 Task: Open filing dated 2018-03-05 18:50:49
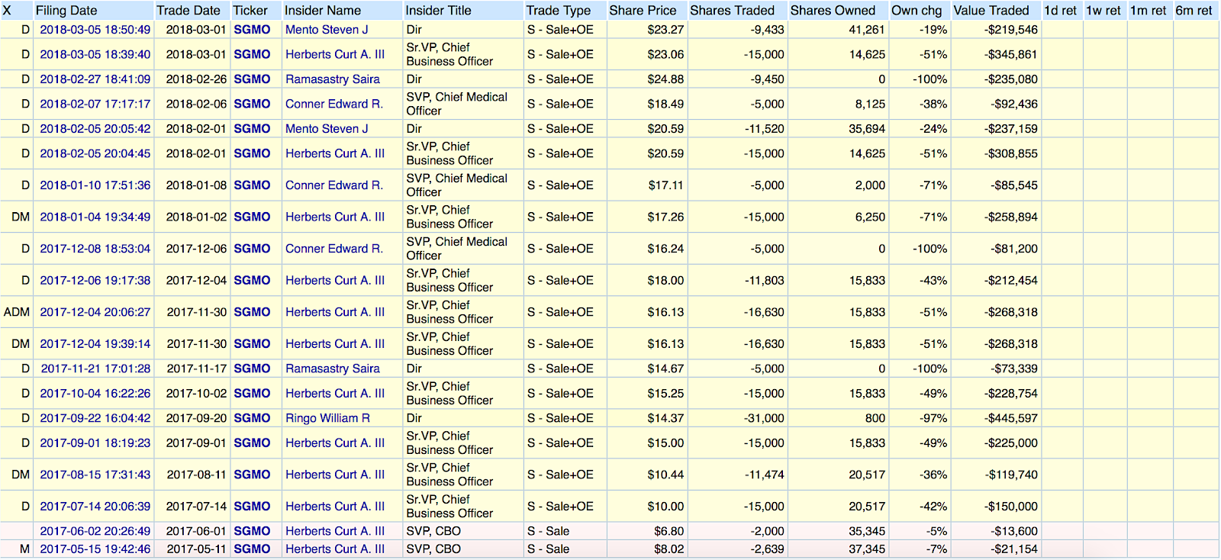pyautogui.click(x=95, y=30)
